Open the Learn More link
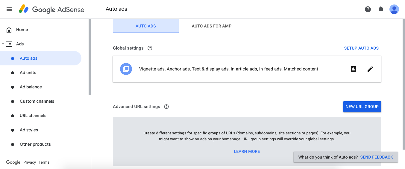This screenshot has height=169, width=405. [247, 151]
